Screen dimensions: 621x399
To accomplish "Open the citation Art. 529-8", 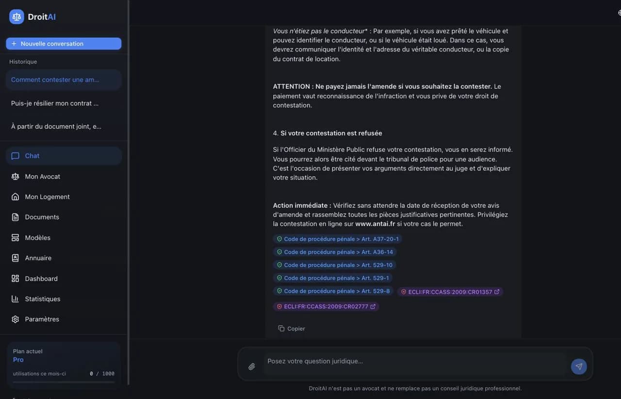I will coord(333,291).
